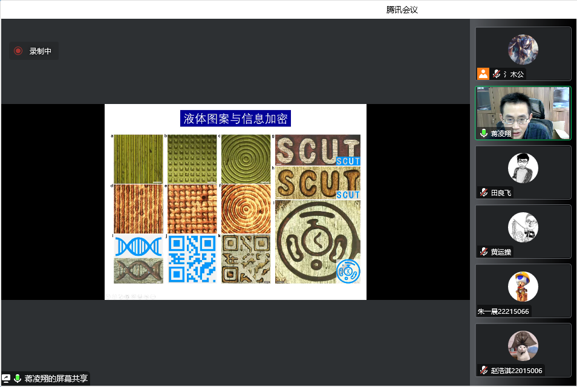Click the red recording indicator icon
The image size is (577, 387).
18,51
